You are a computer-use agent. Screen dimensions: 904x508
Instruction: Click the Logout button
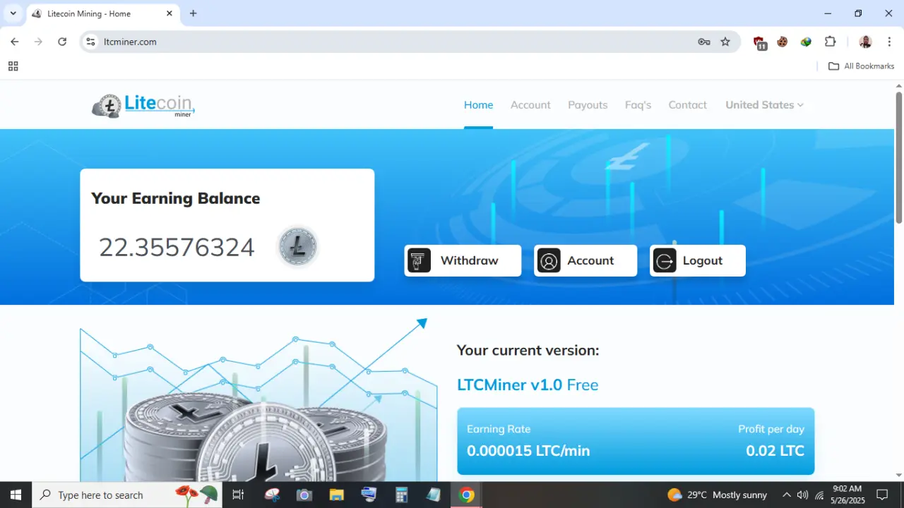(697, 260)
